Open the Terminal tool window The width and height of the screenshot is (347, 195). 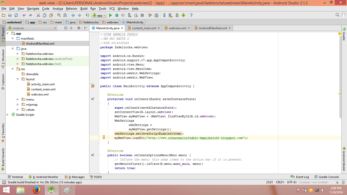point(15,177)
